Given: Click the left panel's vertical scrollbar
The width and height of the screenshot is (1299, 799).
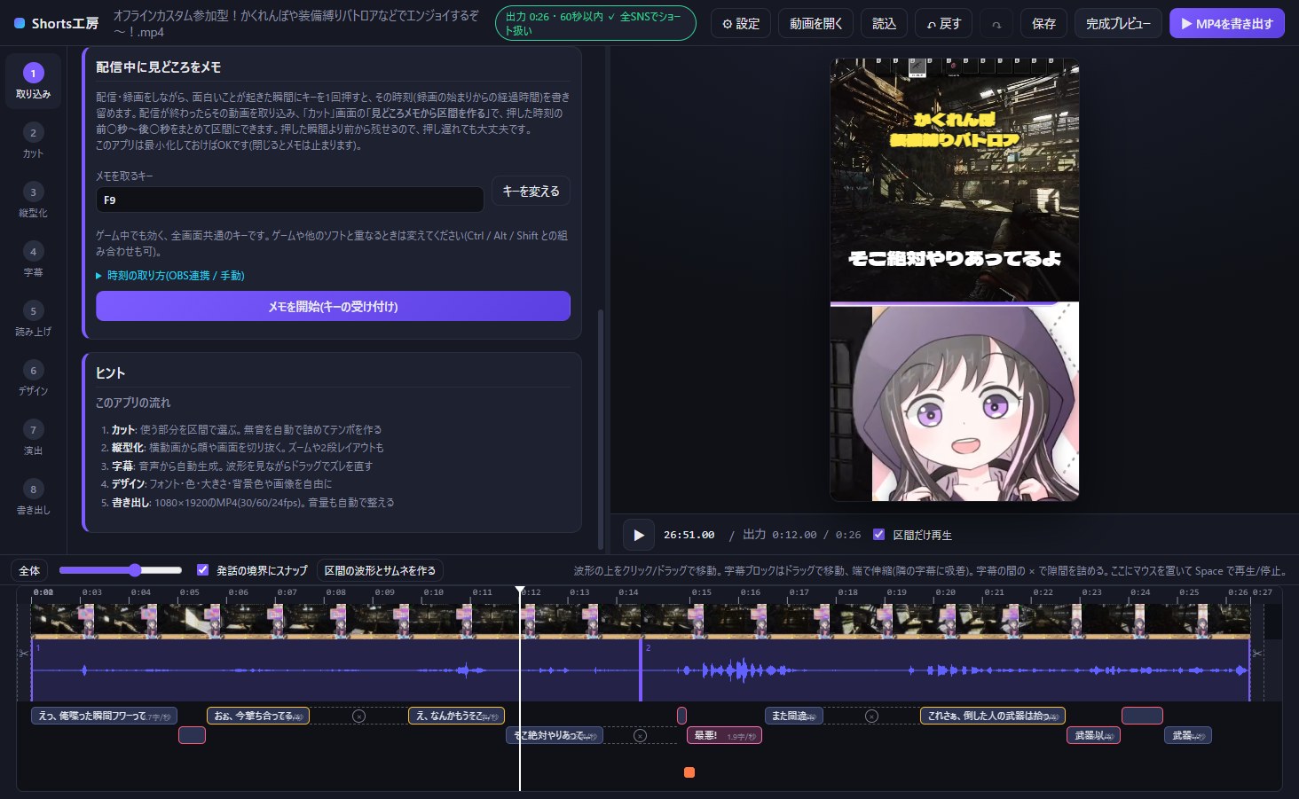Looking at the screenshot, I should coord(601,428).
